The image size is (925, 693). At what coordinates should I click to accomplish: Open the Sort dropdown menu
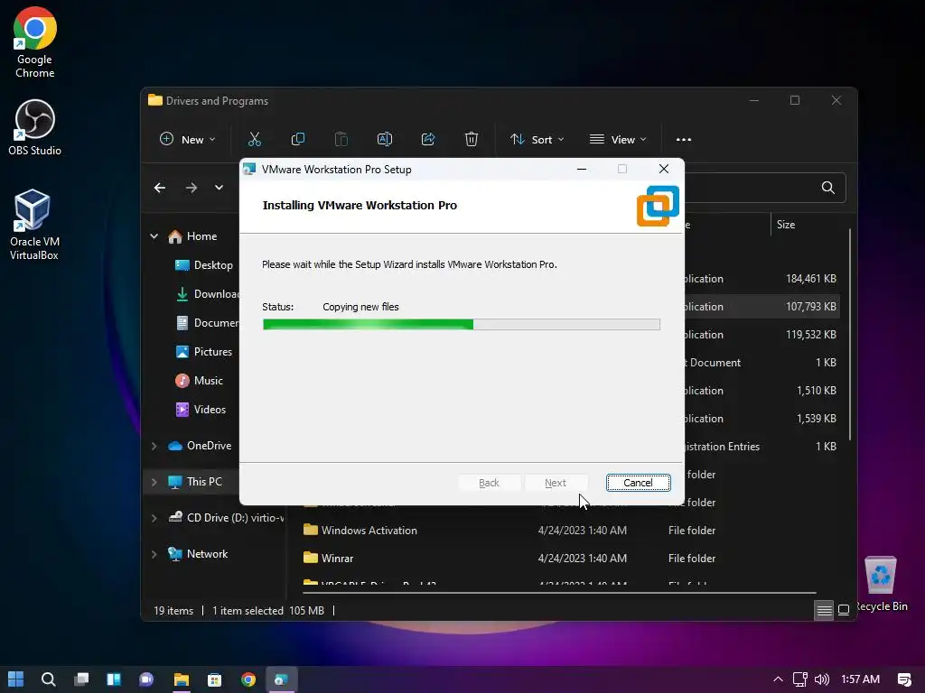tap(537, 140)
